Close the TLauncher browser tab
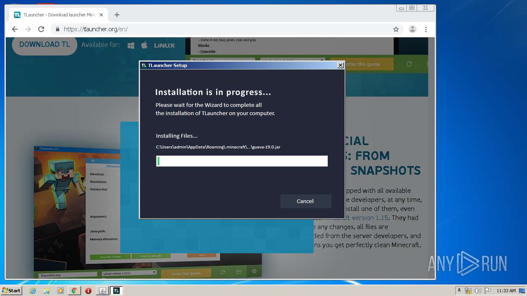527x296 pixels. 101,15
